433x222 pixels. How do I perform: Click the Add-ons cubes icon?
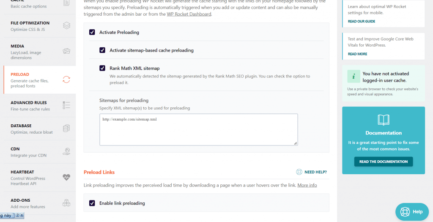(x=66, y=203)
